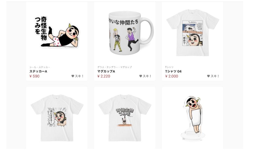Click the Tシャツ 04 product title
277x156 pixels.
(x=173, y=71)
